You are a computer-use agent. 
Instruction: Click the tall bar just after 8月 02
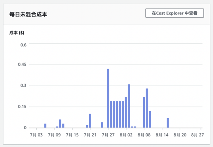coord(129,106)
